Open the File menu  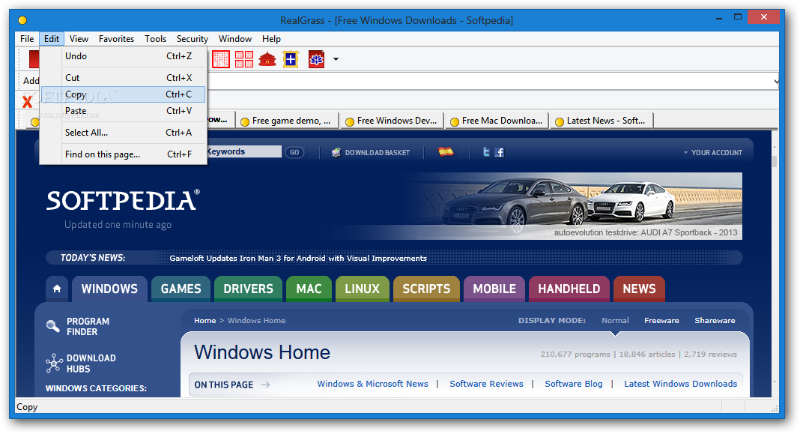(27, 39)
